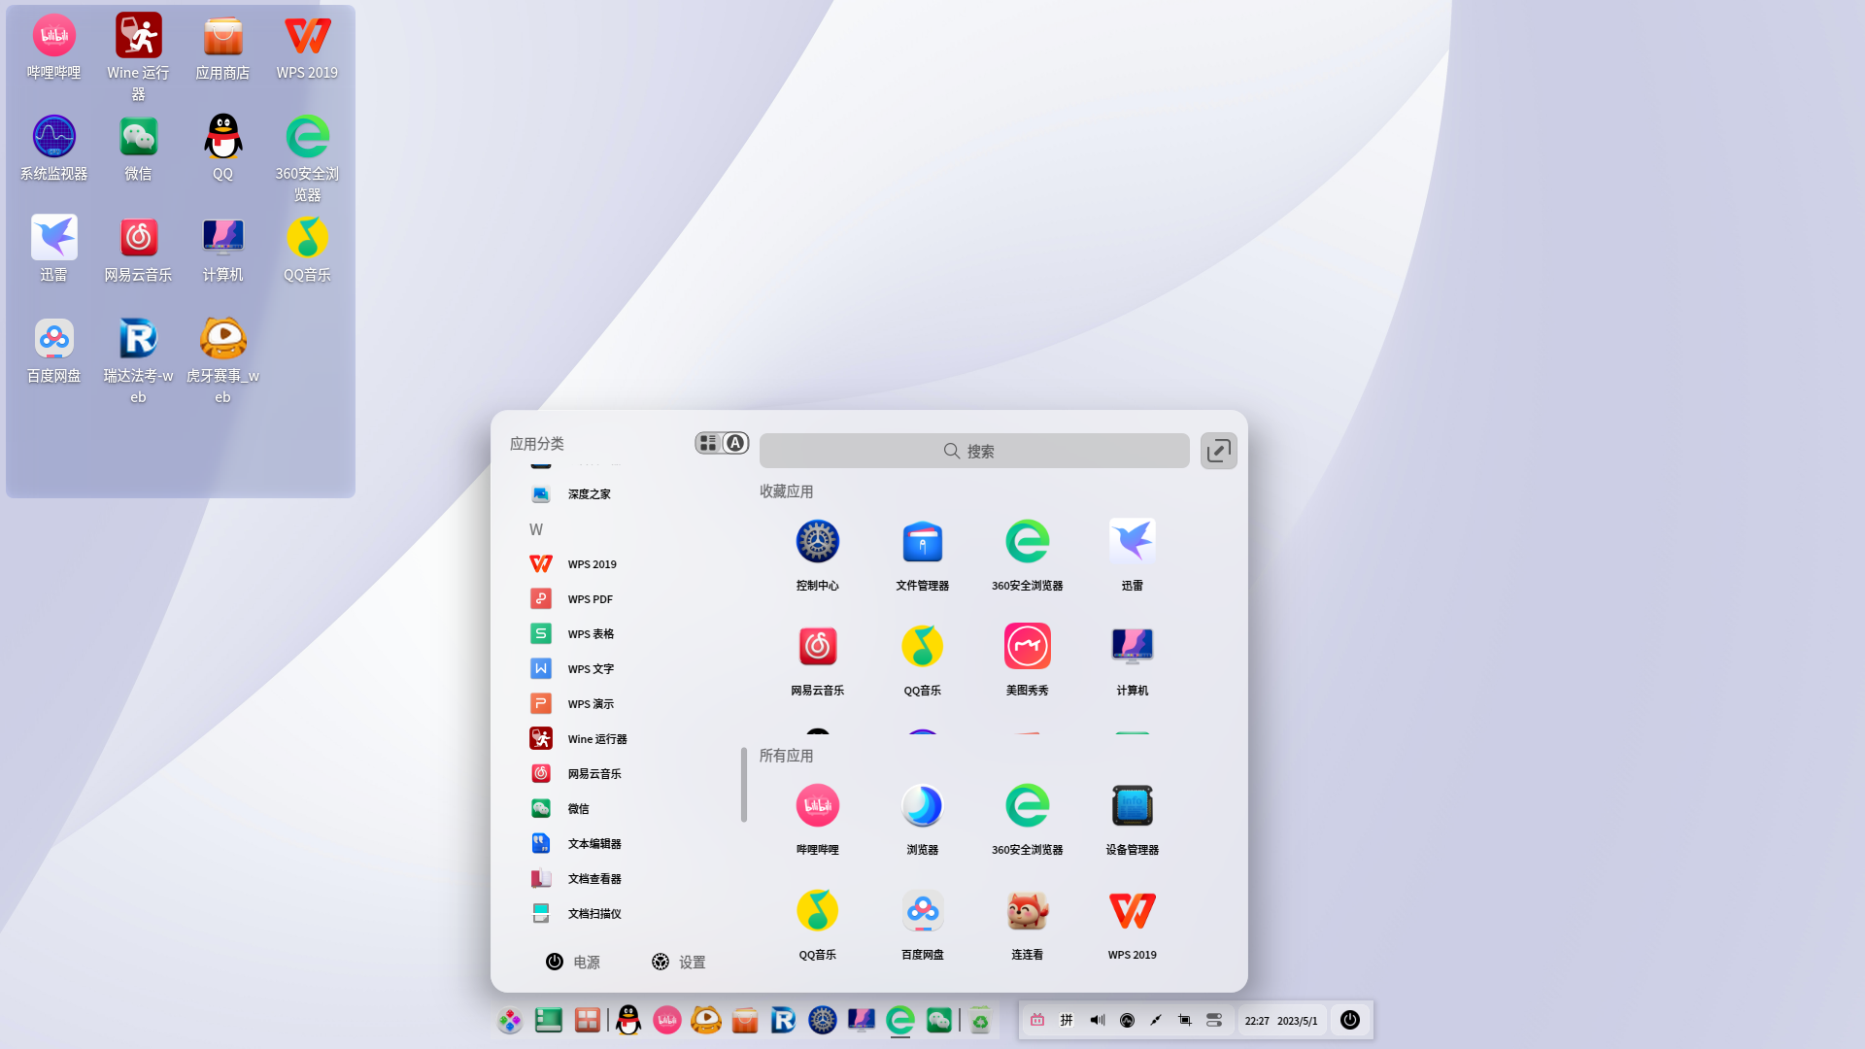
Task: Adjust the system volume via tray speaker icon
Action: pos(1097,1020)
